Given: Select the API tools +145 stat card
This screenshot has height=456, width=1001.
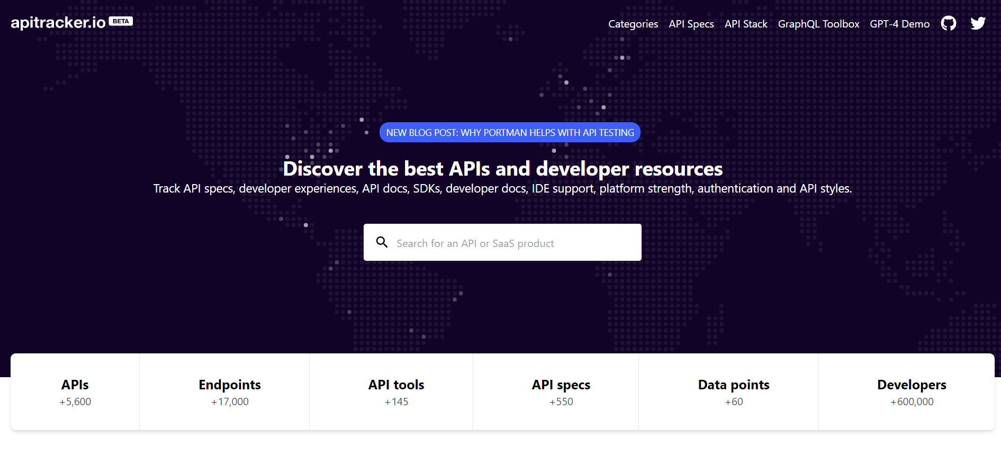Looking at the screenshot, I should click(391, 392).
